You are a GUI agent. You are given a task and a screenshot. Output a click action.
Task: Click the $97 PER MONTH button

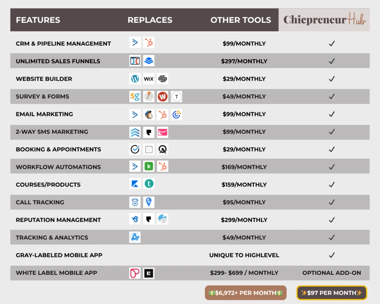332,293
